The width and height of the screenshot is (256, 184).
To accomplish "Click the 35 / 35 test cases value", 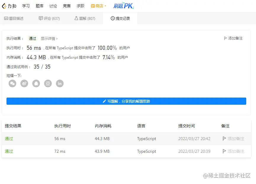I will 42,67.
